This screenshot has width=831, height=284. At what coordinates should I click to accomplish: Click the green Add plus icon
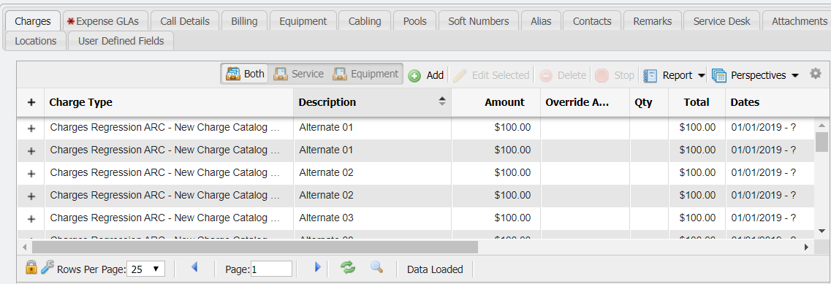(414, 76)
